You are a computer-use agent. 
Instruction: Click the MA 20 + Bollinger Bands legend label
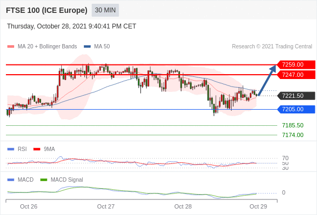pos(47,47)
